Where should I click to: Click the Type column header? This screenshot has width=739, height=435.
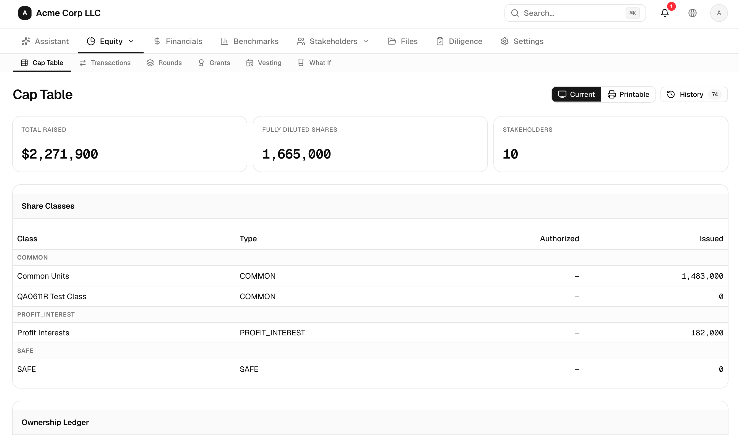248,239
